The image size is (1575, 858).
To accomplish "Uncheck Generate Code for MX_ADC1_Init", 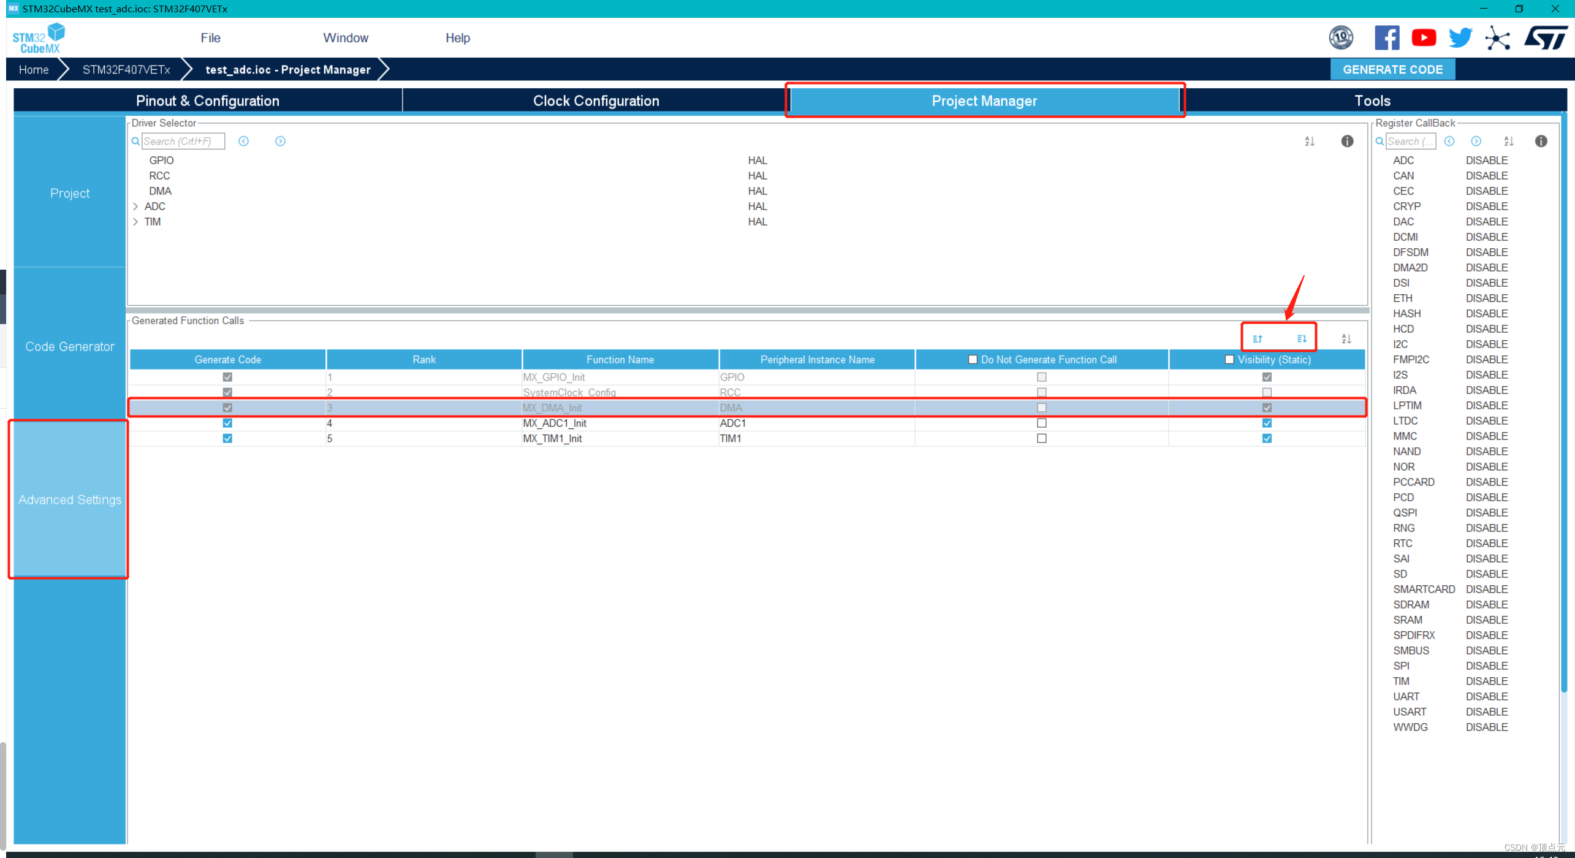I will coord(227,423).
